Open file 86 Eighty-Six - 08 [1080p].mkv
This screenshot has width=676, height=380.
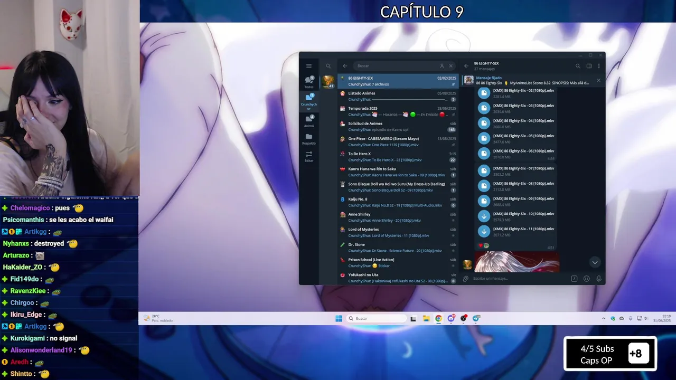click(517, 186)
